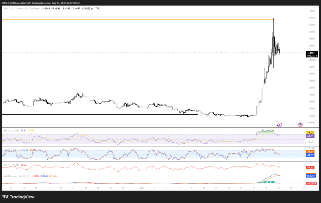Select the black horizontal support line
This screenshot has width=321, height=203.
coord(100,114)
